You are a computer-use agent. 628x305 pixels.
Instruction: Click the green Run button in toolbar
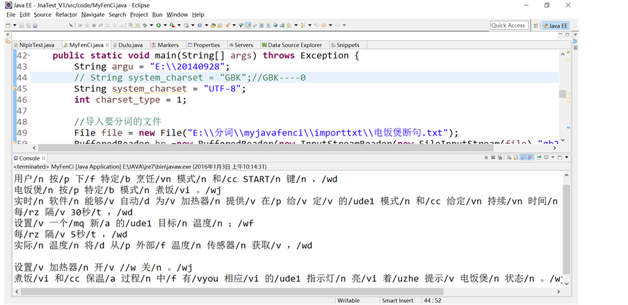click(x=157, y=26)
